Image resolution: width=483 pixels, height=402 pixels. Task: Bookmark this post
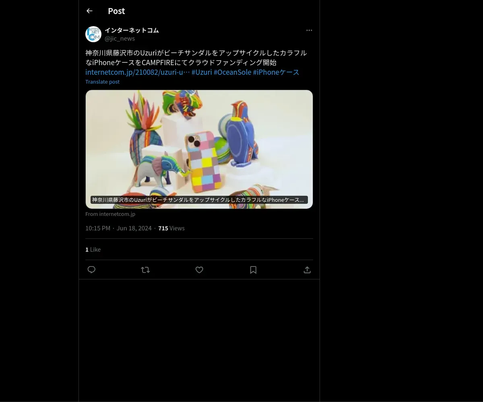click(253, 270)
